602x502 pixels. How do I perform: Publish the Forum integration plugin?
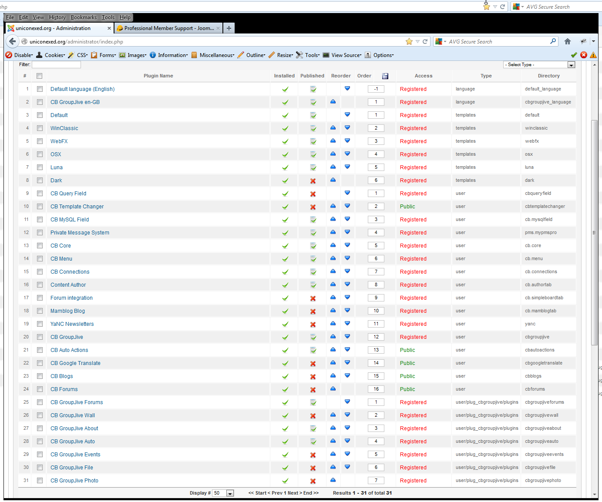pyautogui.click(x=313, y=298)
